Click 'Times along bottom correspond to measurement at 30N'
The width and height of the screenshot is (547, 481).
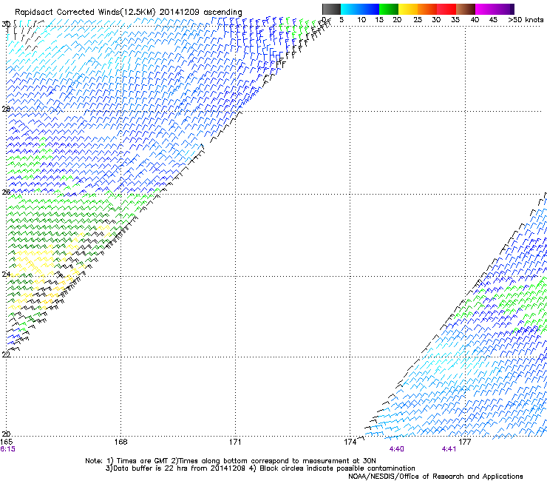pos(277,461)
